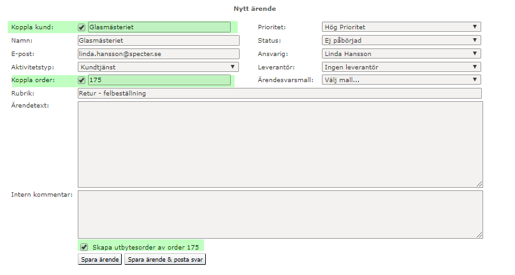Click the Intern kommentar textarea resize handle
515x275 pixels.
pos(479,235)
